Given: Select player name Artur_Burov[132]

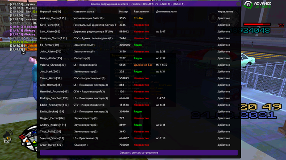Looking at the screenshot, I should (51, 145).
